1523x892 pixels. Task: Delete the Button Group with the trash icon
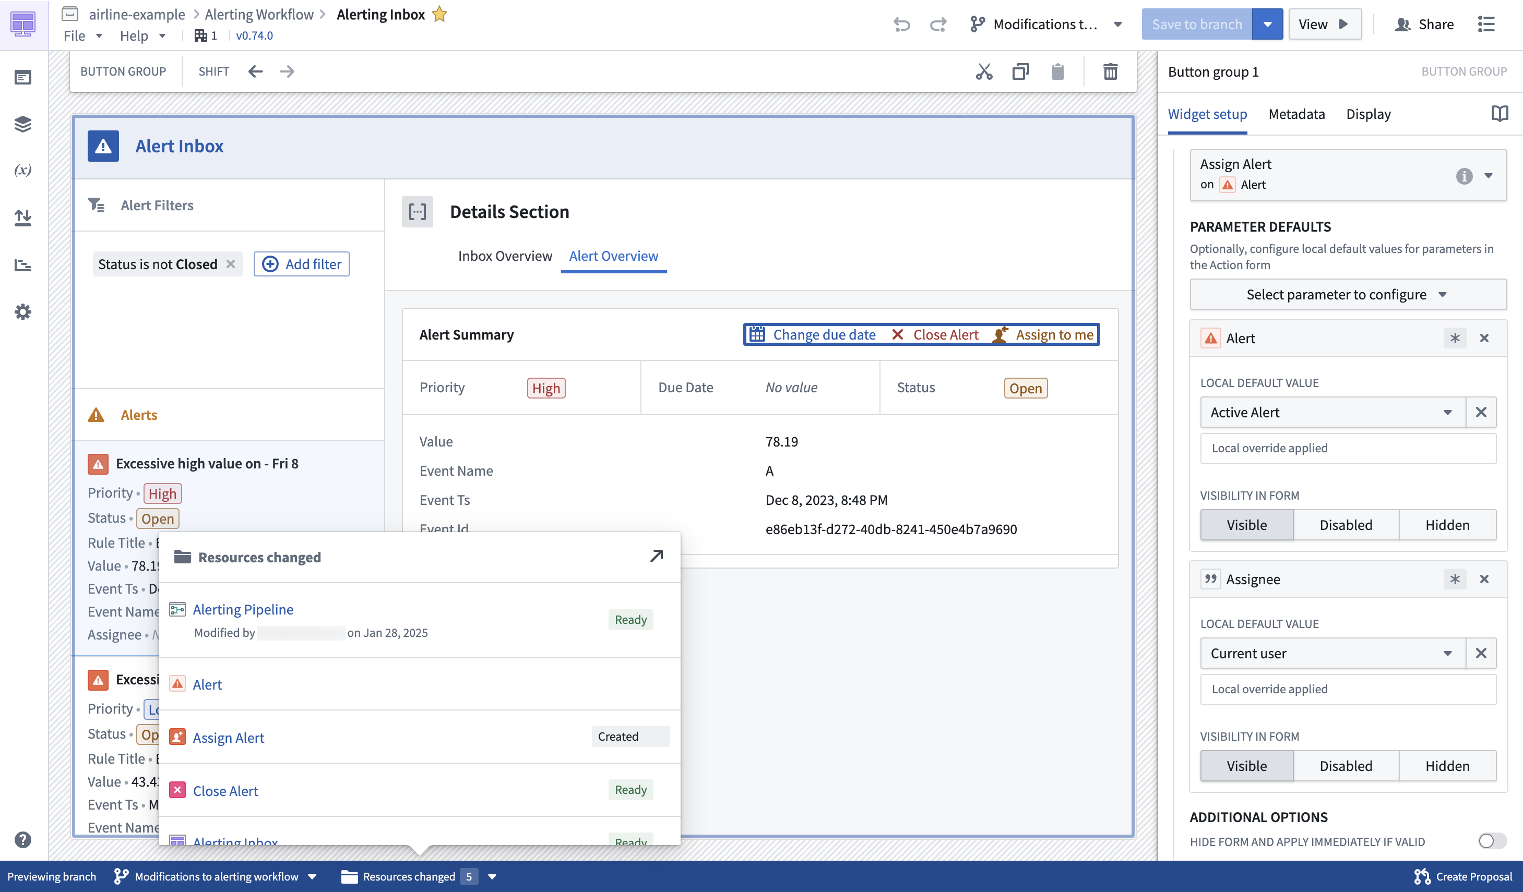point(1110,71)
